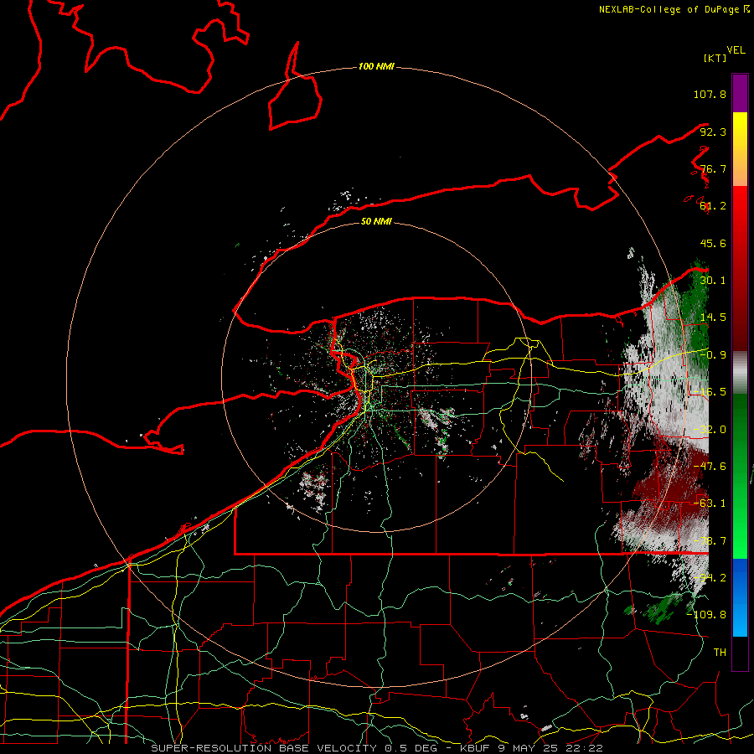754x754 pixels.
Task: Click the SUPER-RESOLUTION BASE VELOCITY caption
Action: point(266,748)
